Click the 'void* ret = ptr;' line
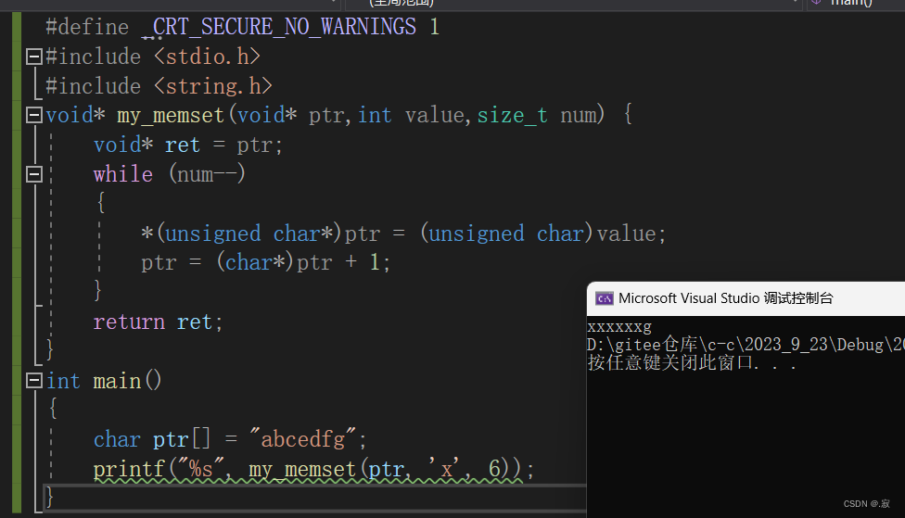The width and height of the screenshot is (905, 518). (x=188, y=145)
